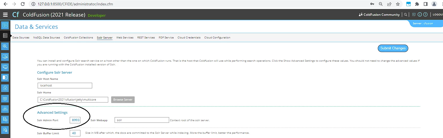This screenshot has width=443, height=138.
Task: Open the overlapping screens sidebar icon
Action: tap(5, 67)
